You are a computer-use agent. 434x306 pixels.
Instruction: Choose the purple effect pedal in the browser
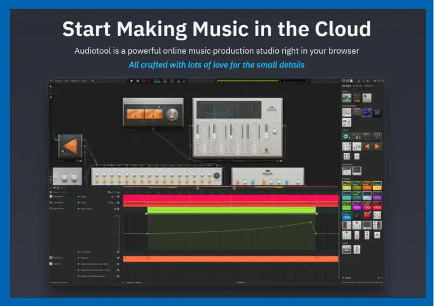coord(377,195)
